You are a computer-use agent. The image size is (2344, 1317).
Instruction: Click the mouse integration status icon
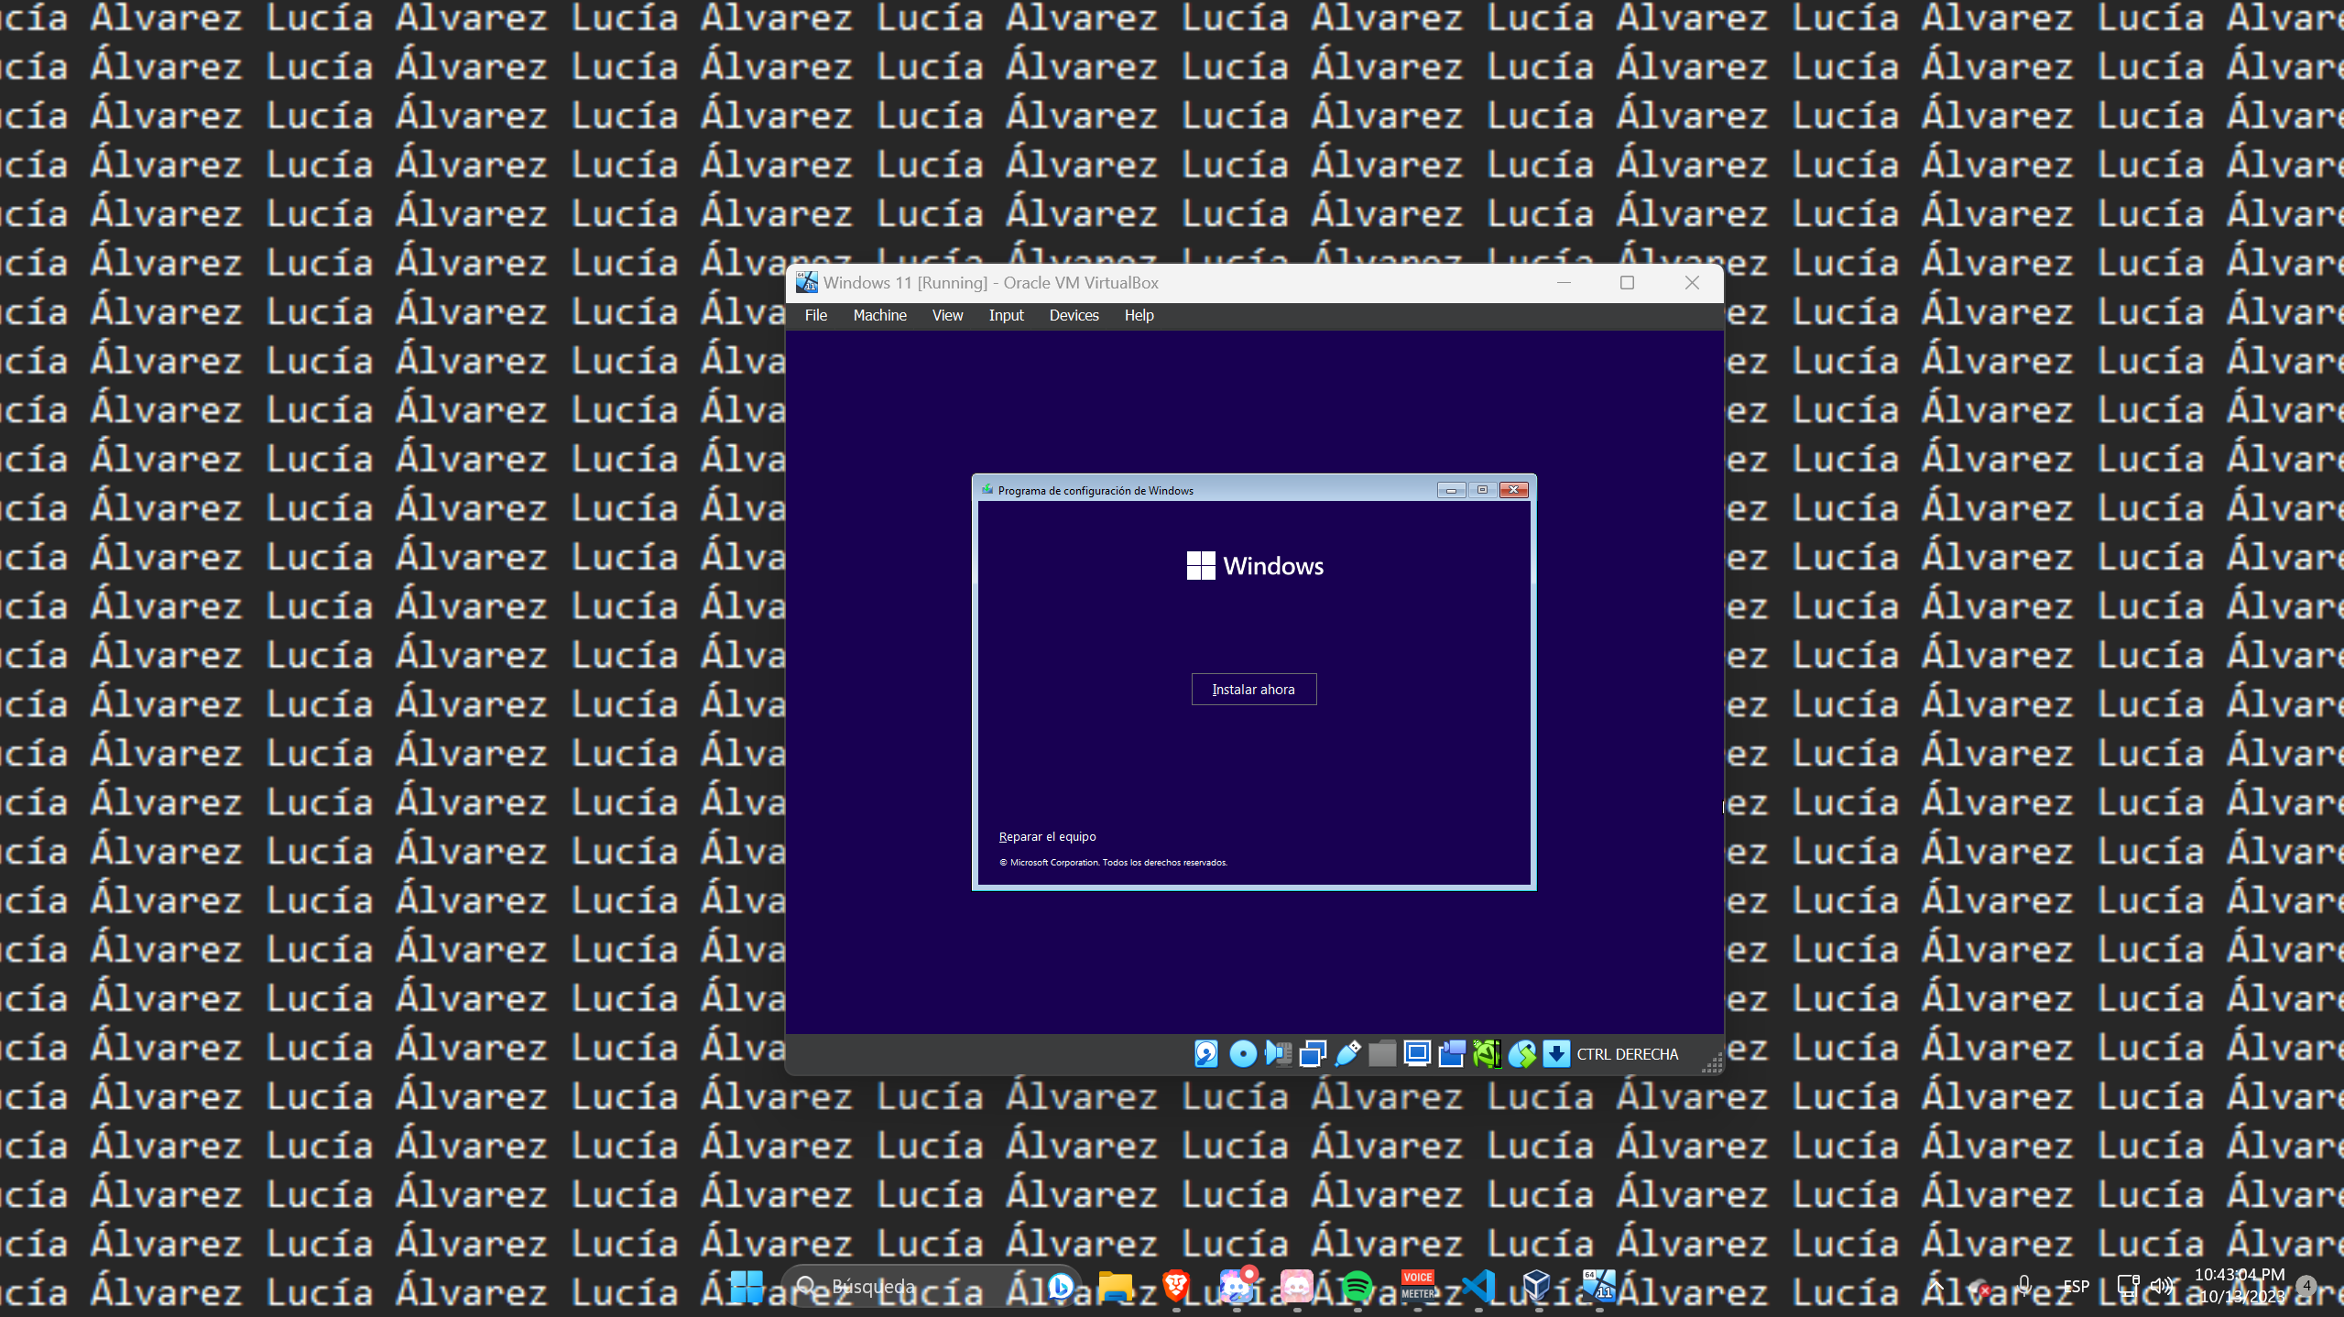[1521, 1054]
